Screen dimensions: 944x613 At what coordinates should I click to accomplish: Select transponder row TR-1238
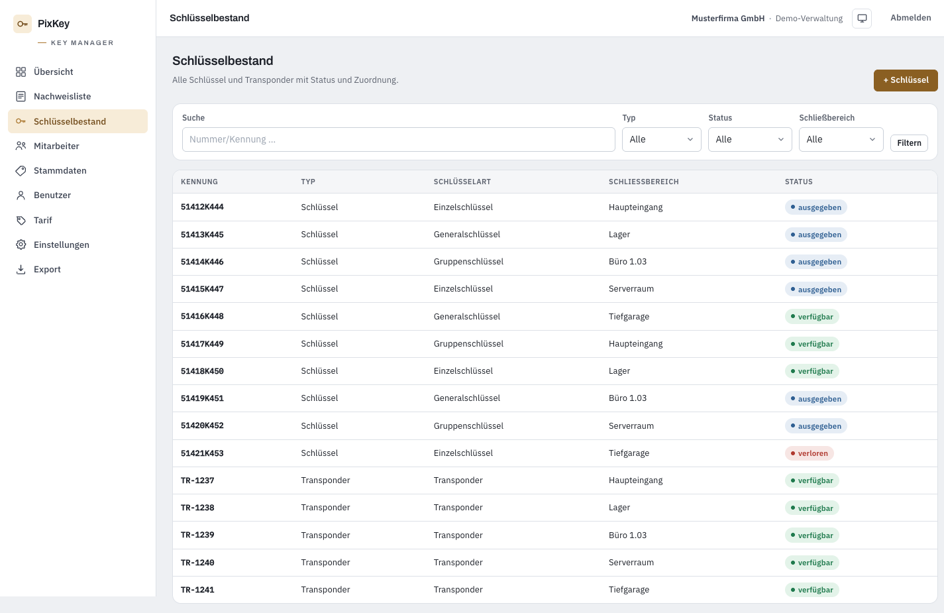555,508
